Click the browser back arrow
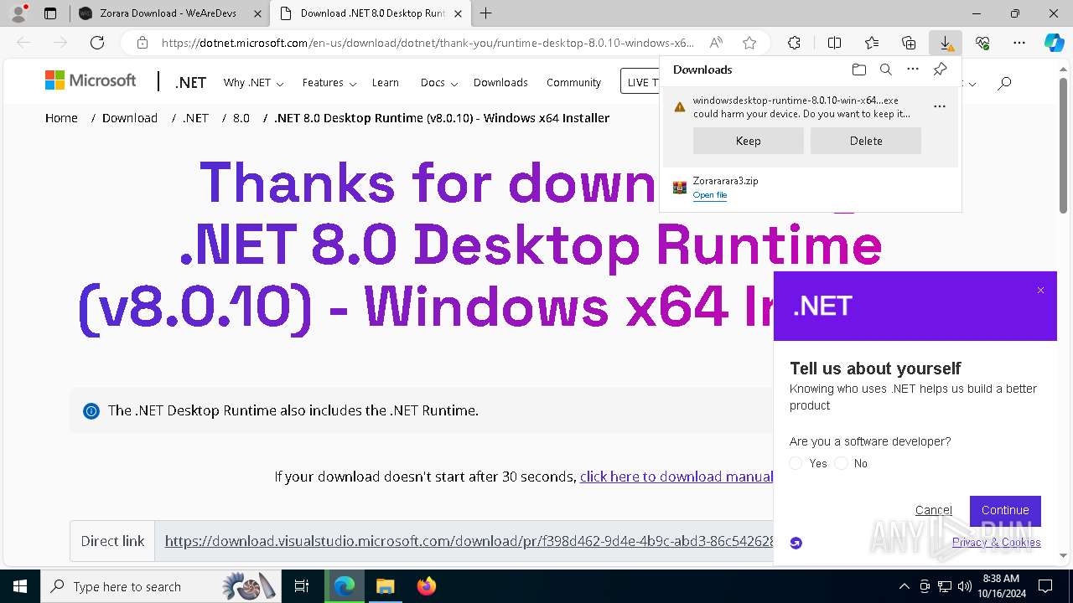1073x603 pixels. pyautogui.click(x=23, y=43)
